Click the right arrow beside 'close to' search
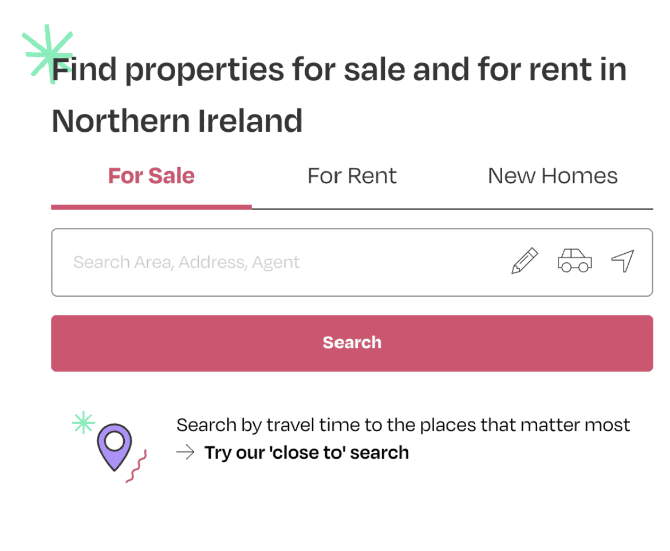 pos(186,452)
